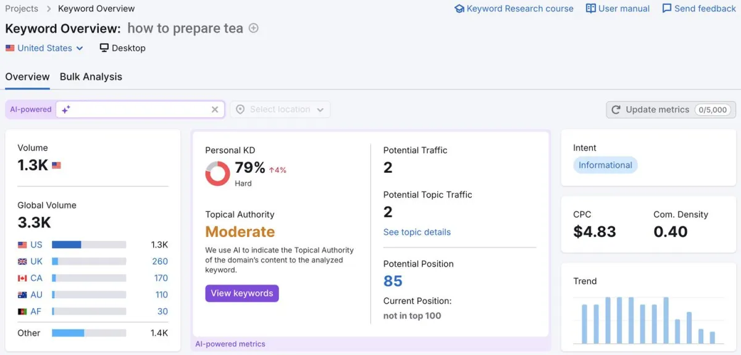Screen dimensions: 741x355
Task: Open the See topic details link
Action: (x=417, y=232)
